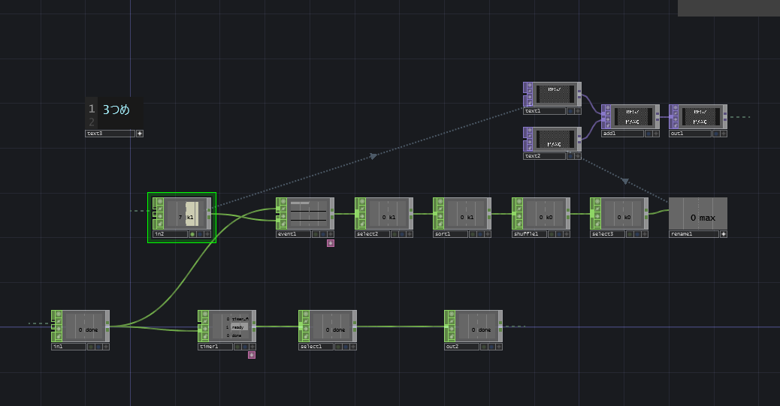Click the output connector of in1 node
This screenshot has width=780, height=406.
107,326
